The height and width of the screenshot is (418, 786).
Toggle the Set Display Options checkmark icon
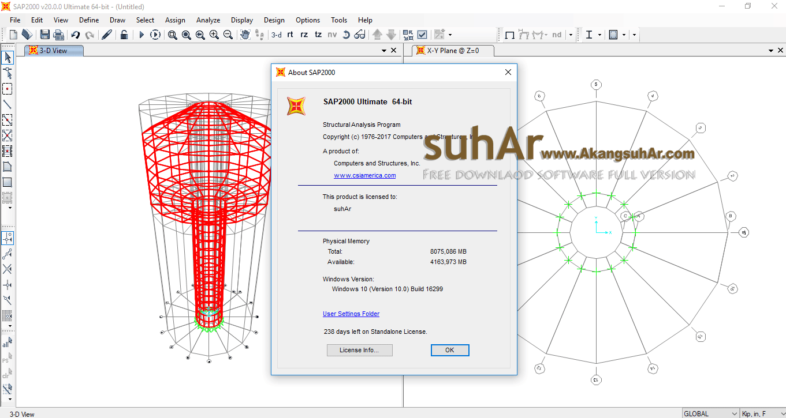pyautogui.click(x=422, y=35)
